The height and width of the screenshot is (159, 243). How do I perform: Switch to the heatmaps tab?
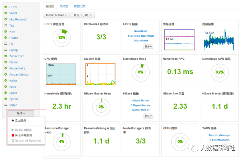pyautogui.click(x=64, y=6)
